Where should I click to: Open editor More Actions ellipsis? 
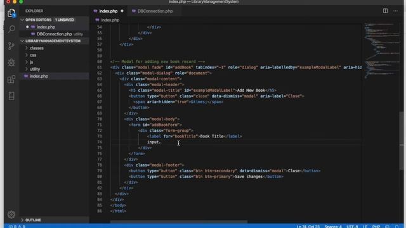(x=396, y=11)
